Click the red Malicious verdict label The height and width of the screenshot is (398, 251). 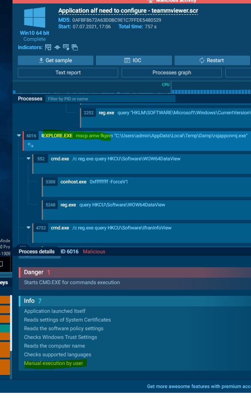(94, 252)
